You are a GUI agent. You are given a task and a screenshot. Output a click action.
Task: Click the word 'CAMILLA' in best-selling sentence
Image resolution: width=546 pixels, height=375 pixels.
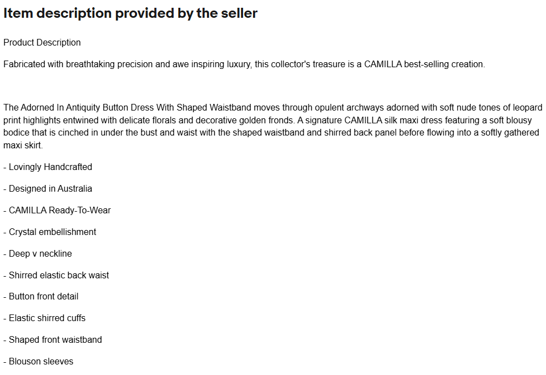click(383, 64)
